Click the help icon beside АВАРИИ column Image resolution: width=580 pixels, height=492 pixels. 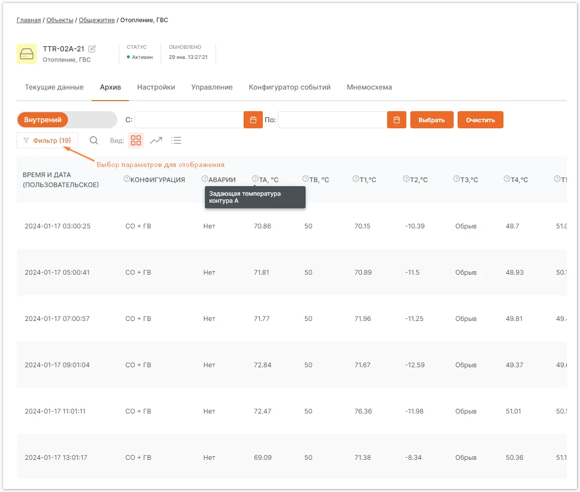204,179
